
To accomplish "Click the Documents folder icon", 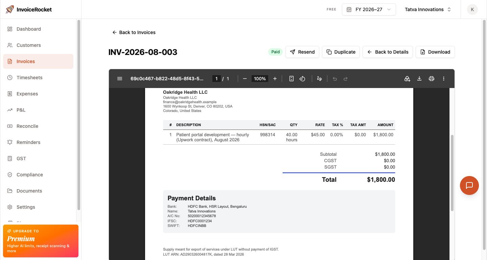I will (x=10, y=191).
